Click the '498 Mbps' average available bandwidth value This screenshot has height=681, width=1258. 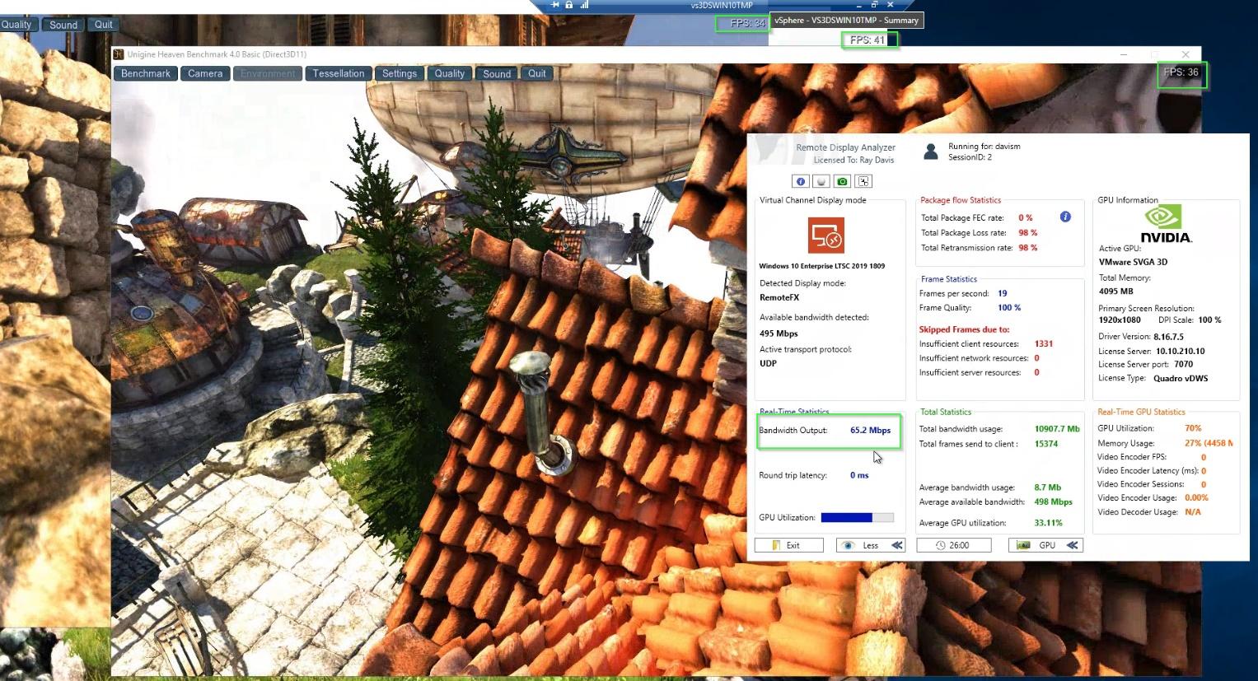(1054, 501)
